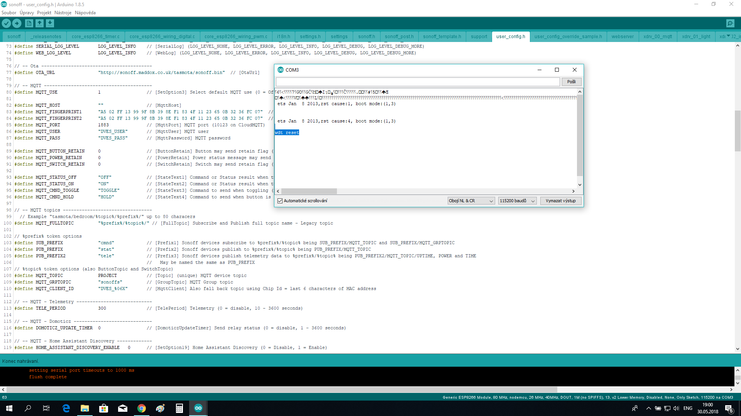This screenshot has width=741, height=416.
Task: Switch to the sonoff_template.h tab
Action: [442, 37]
